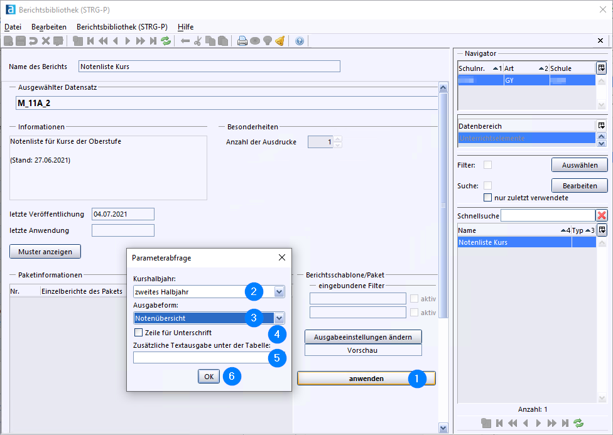Viewport: 613px width, 435px height.
Task: Toggle the second aktiv checkbox under eingebundene Filter
Action: 414,312
